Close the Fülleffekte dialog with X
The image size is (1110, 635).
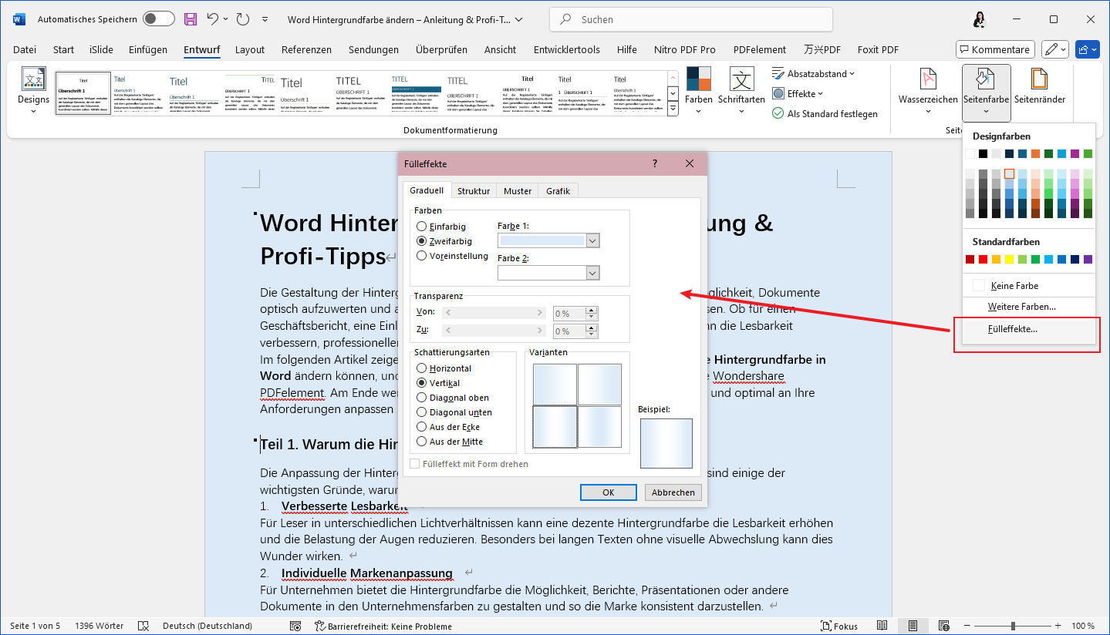pyautogui.click(x=690, y=163)
